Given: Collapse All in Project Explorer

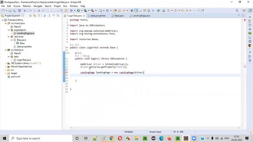Looking at the screenshot, I should point(30,16).
